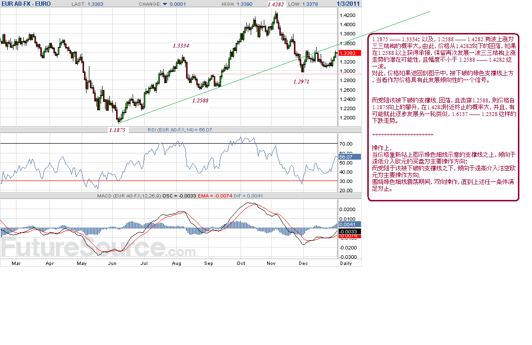Click the 1.3000 price axis label
This screenshot has height=345, width=532.
point(347,71)
